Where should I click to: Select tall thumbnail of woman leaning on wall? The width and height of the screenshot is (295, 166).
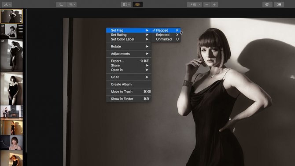pos(11,55)
